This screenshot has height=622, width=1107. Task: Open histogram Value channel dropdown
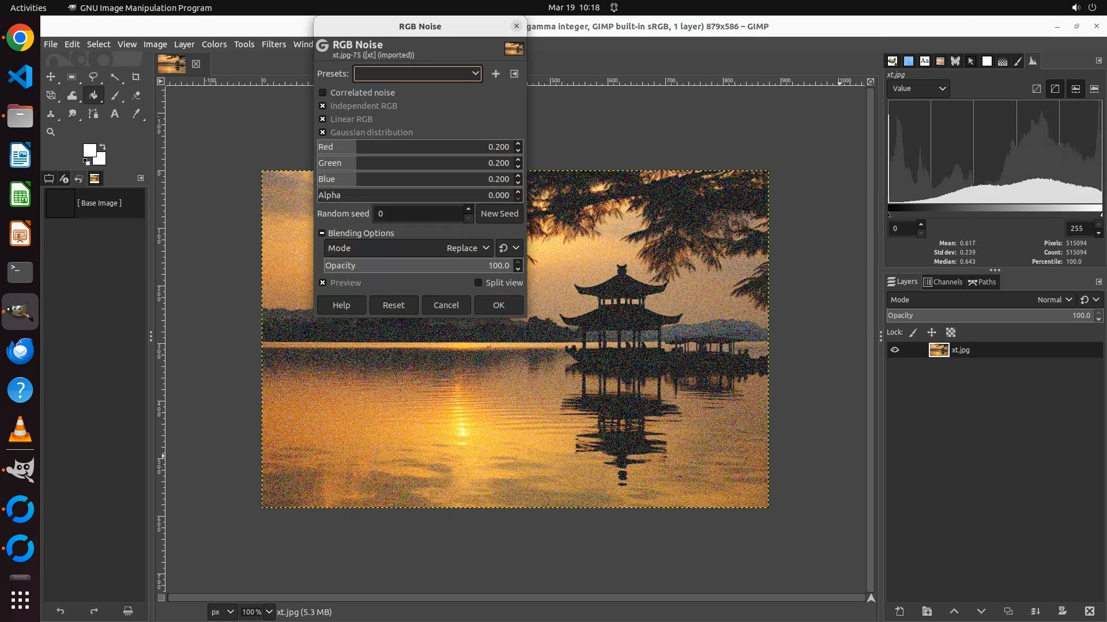pos(918,89)
